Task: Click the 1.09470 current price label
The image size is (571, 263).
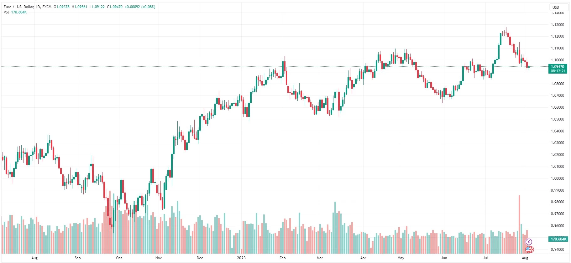Action: 558,67
